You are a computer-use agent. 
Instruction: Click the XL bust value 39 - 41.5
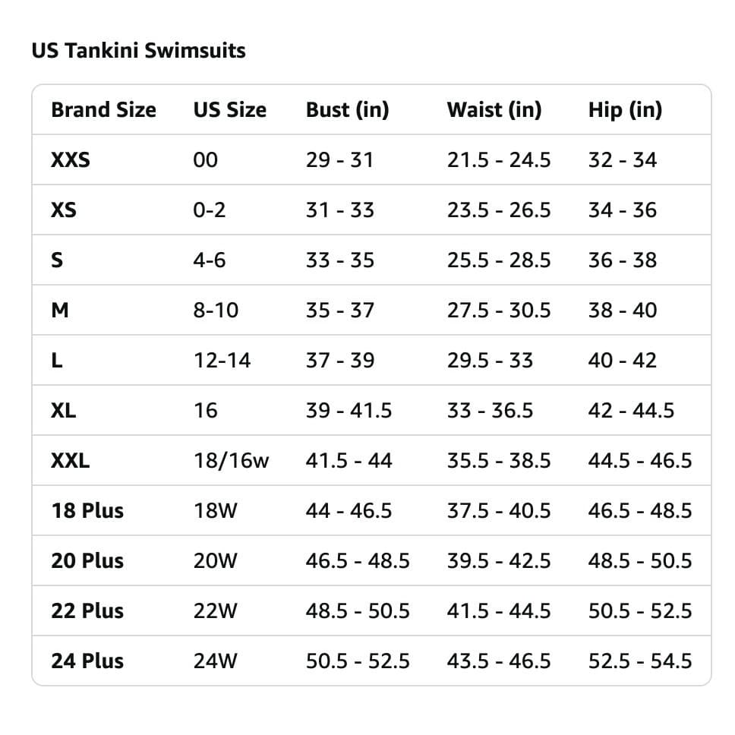pos(349,411)
